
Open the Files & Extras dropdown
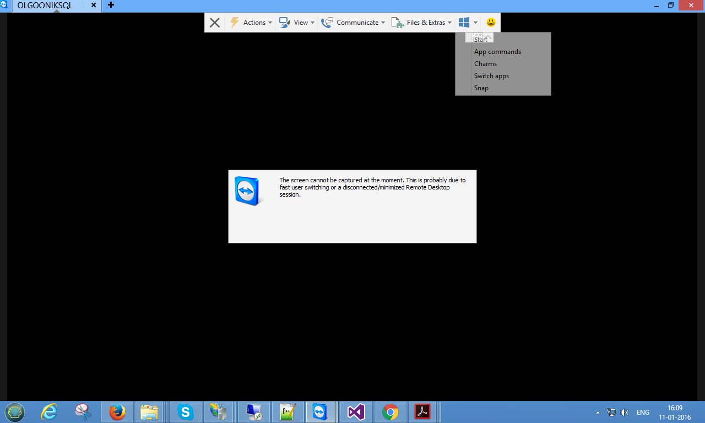click(x=421, y=23)
